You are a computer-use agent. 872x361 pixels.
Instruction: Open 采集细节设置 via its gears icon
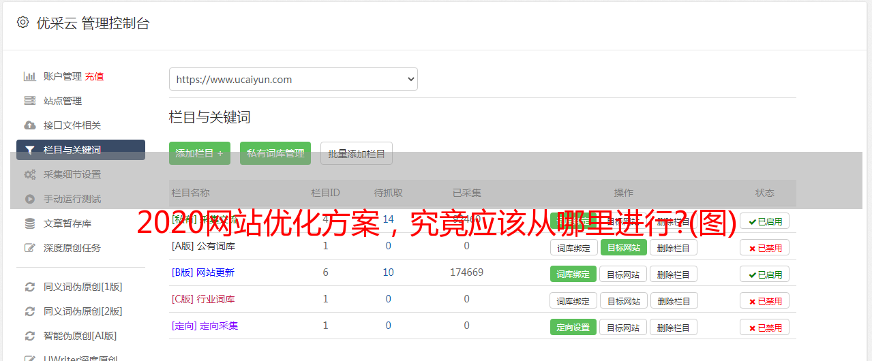[x=29, y=174]
